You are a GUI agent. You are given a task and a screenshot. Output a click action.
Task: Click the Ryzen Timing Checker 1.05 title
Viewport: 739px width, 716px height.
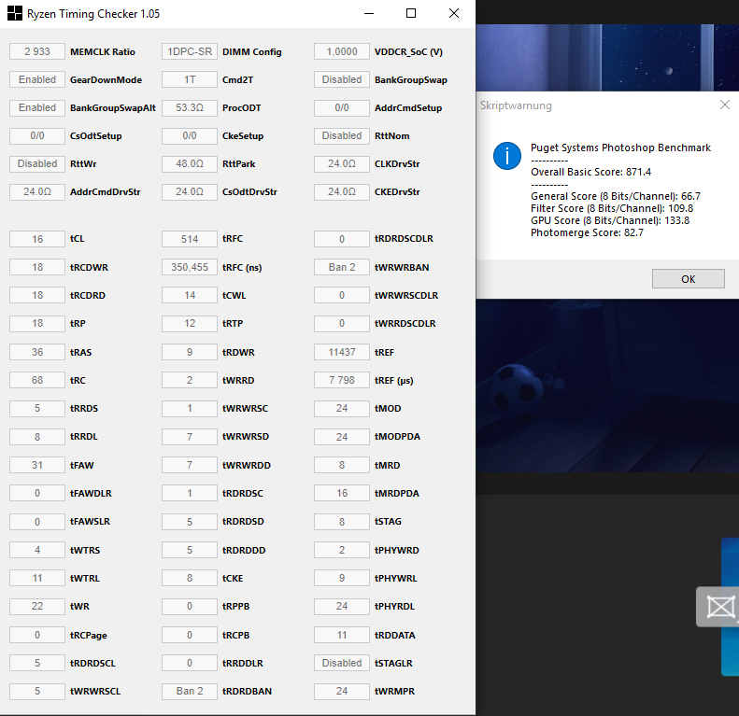point(93,14)
